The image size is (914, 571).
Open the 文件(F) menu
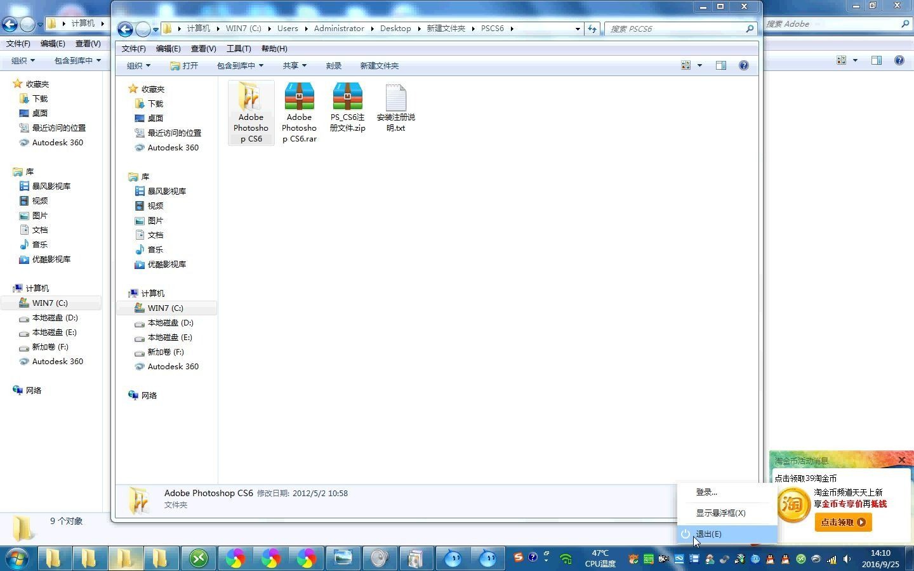pos(133,48)
